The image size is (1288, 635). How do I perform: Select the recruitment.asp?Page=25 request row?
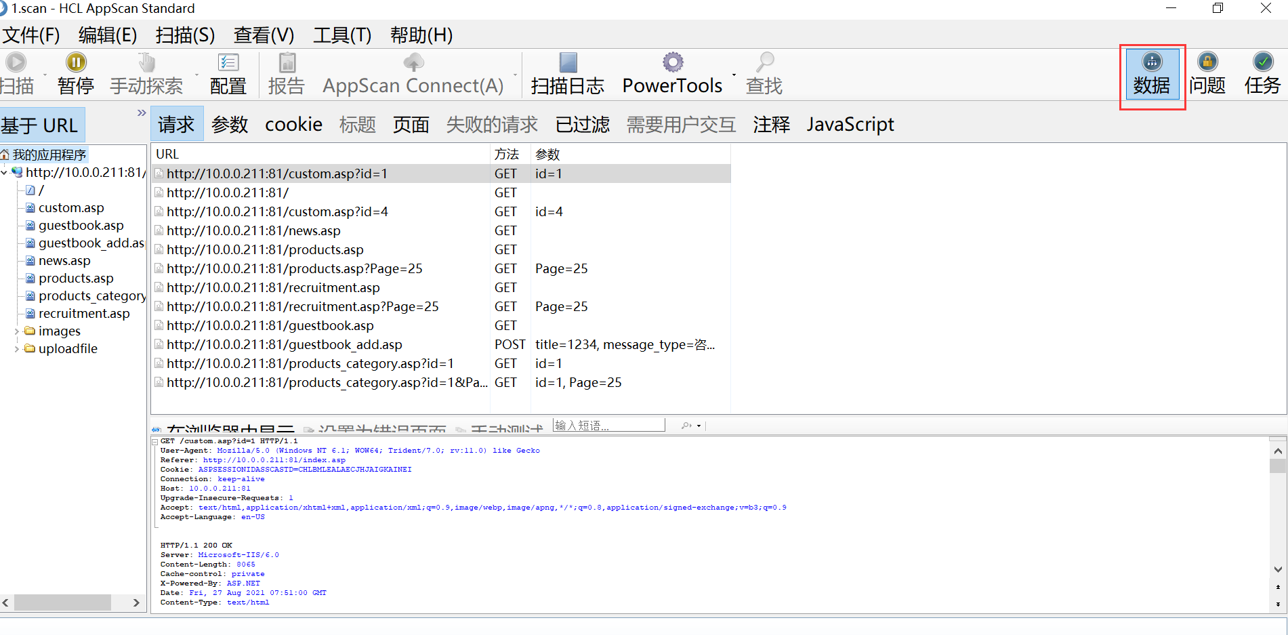[441, 306]
